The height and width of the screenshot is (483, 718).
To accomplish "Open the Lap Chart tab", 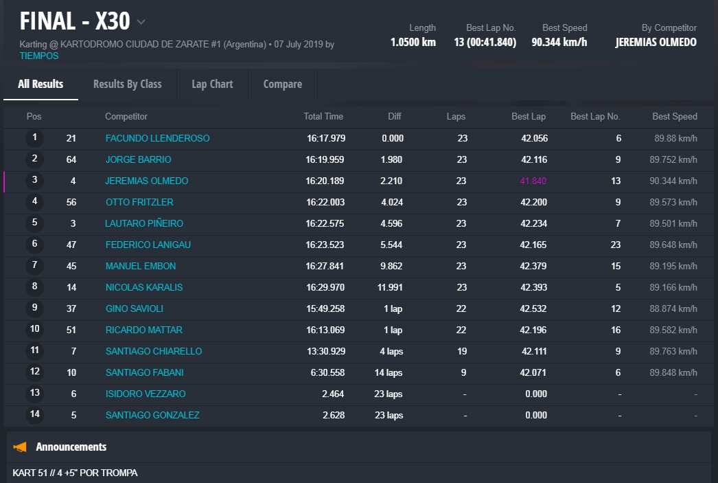I will tap(212, 84).
